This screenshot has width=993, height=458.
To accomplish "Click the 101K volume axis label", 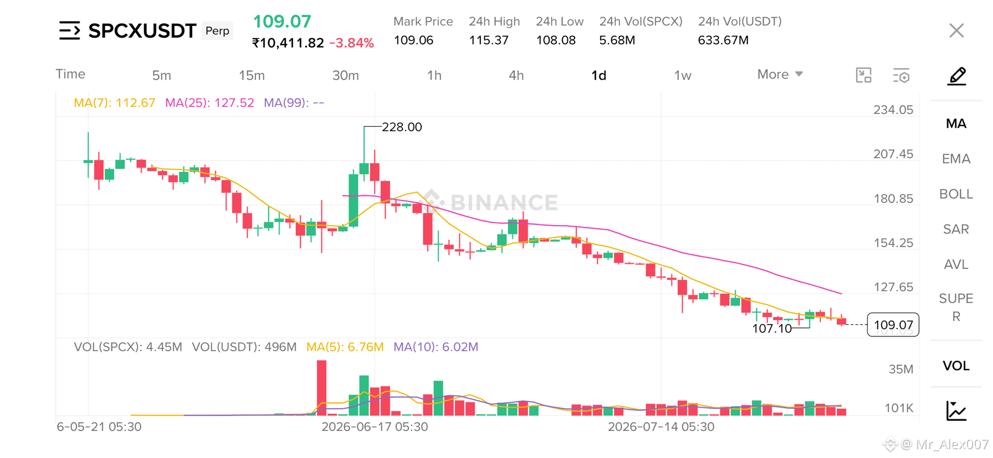I will pyautogui.click(x=899, y=408).
